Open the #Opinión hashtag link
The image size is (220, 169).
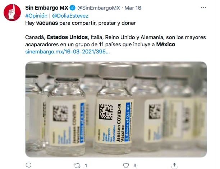pos(36,16)
